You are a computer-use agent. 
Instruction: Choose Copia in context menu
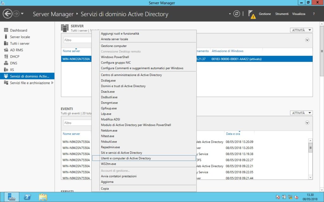point(144,189)
